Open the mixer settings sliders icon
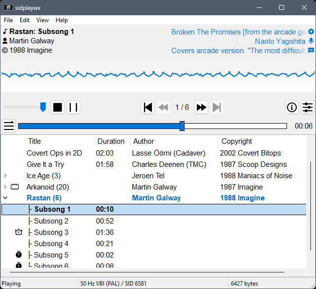Screen dimensions: 316x289 (307, 107)
